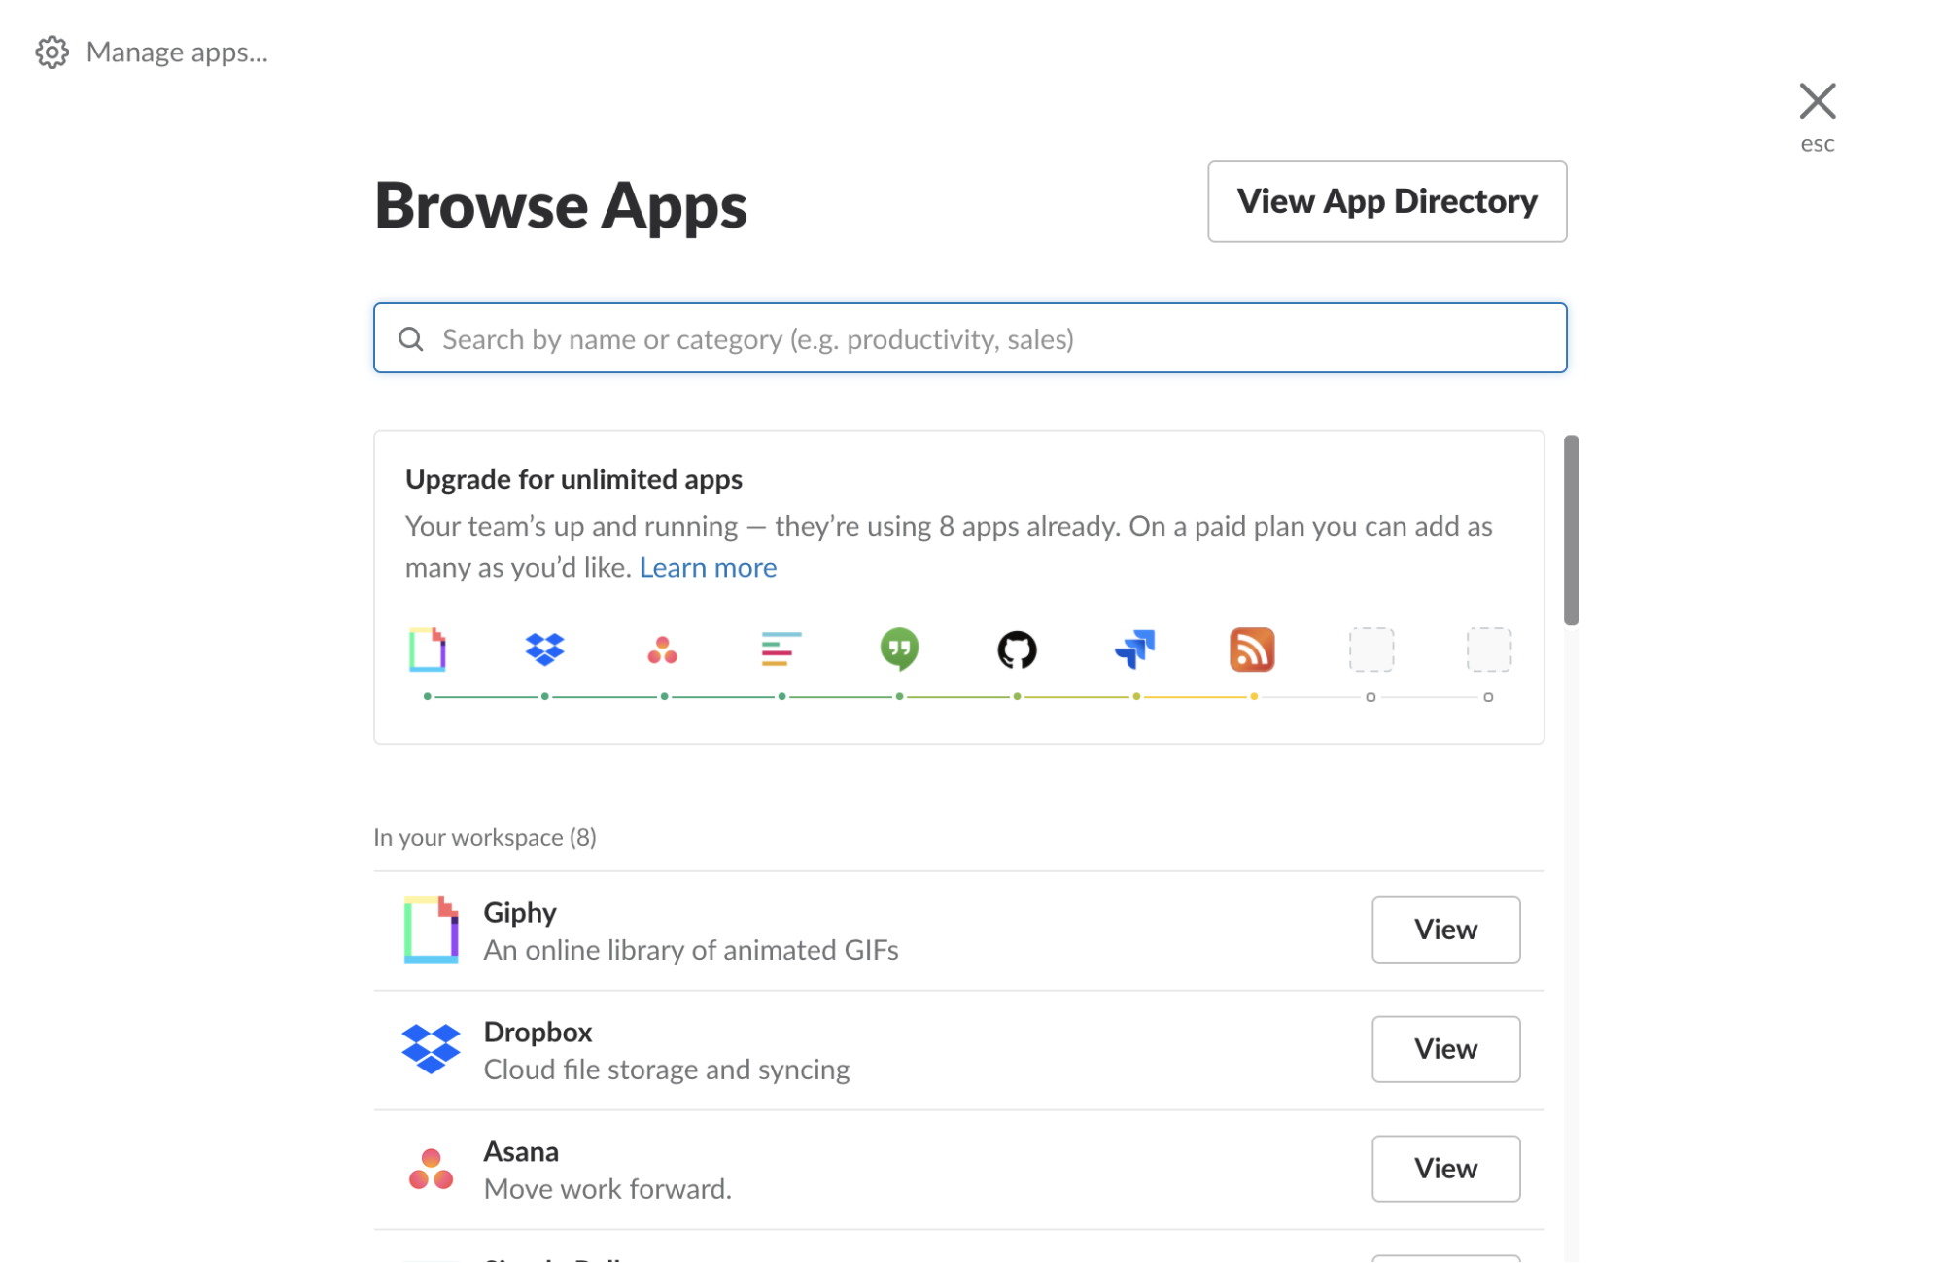Click the Giphy icon in upgrade banner
The height and width of the screenshot is (1263, 1943).
(427, 649)
